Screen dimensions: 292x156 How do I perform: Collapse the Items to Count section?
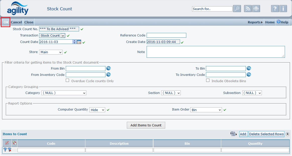point(287,134)
